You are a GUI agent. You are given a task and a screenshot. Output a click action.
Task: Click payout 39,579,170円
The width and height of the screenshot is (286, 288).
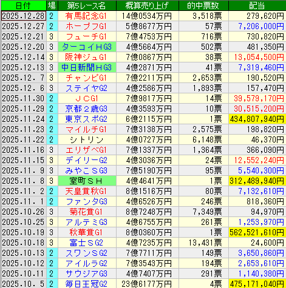(259, 98)
